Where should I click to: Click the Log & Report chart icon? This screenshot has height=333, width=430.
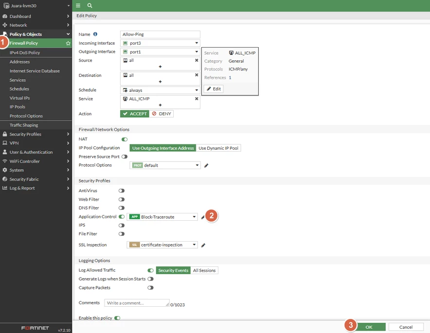point(5,188)
